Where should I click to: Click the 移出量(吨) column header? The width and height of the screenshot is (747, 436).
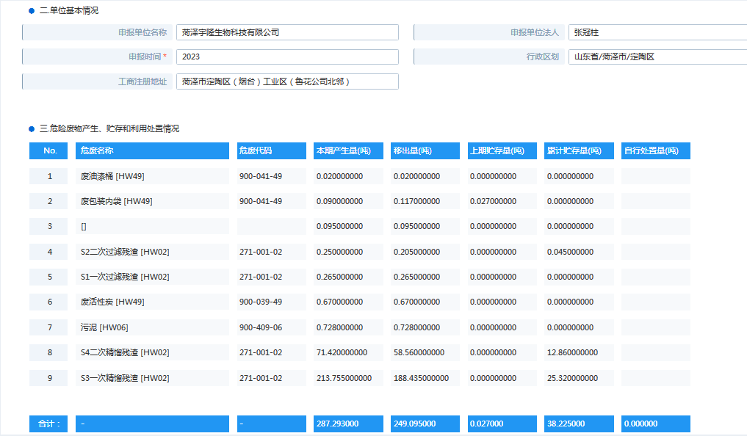click(x=425, y=150)
